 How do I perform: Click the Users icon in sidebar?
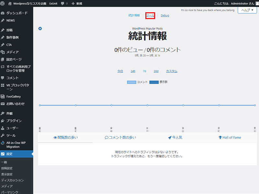tap(3, 128)
